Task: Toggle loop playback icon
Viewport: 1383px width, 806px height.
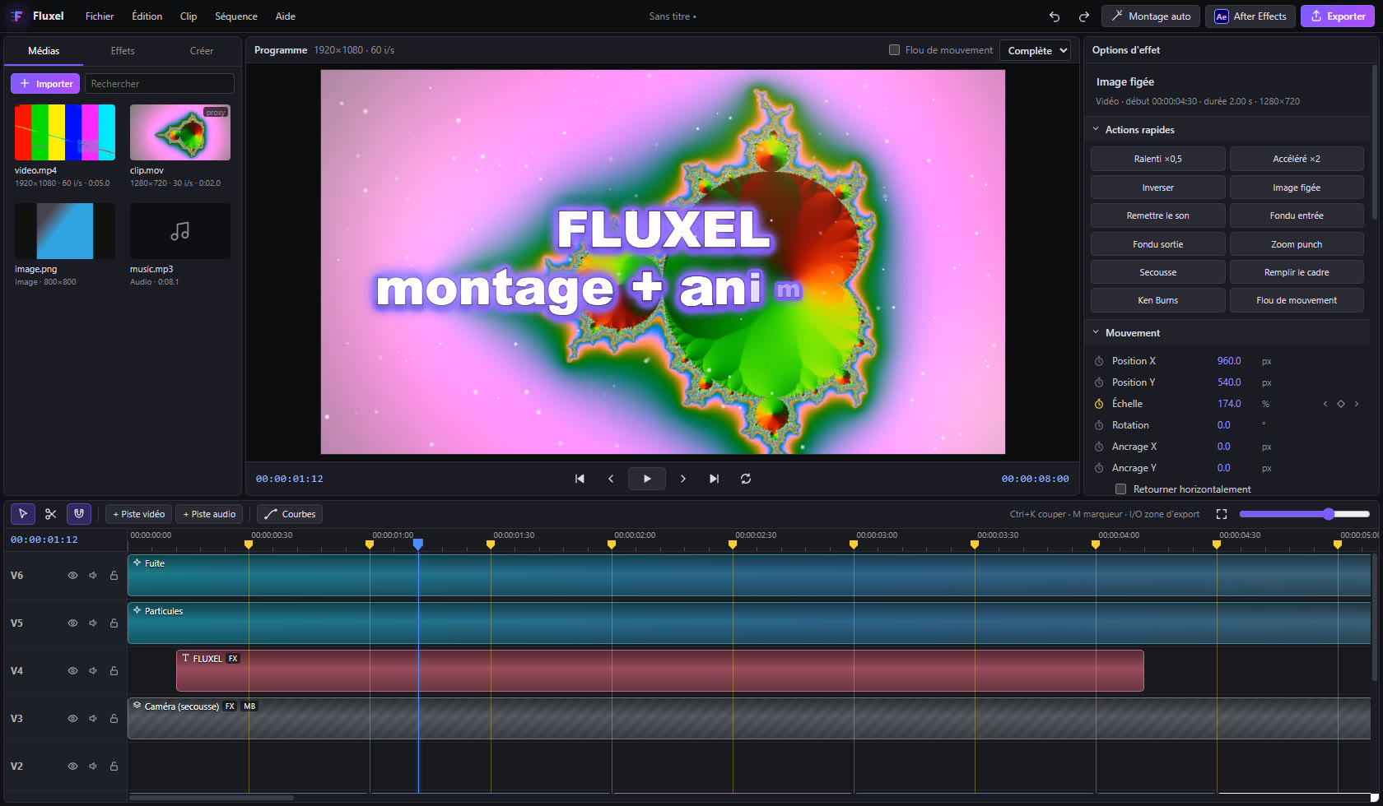Action: tap(746, 479)
